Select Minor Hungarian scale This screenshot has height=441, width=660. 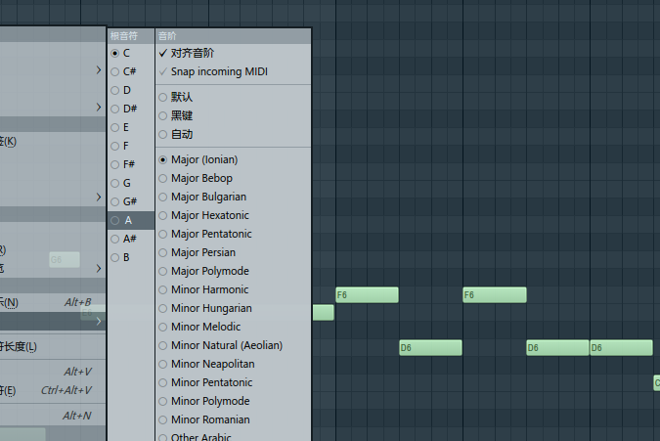233,308
